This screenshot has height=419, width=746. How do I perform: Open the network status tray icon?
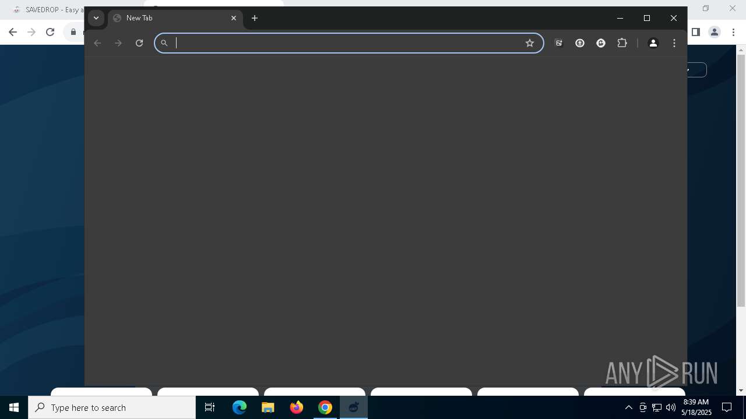(x=657, y=407)
